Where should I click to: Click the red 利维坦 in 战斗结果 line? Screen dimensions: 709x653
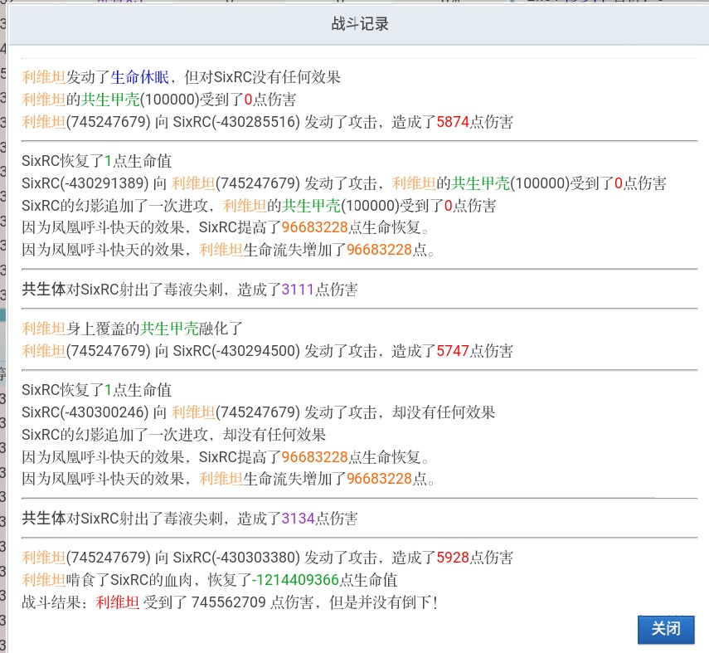point(118,602)
